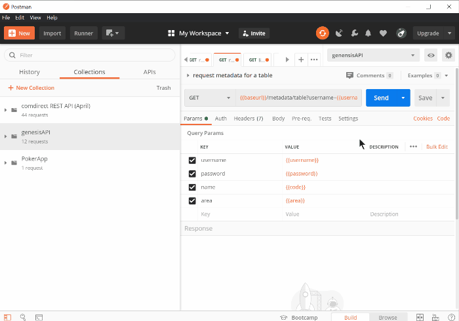Click the sync status icon
This screenshot has width=459, height=321.
coord(323,33)
